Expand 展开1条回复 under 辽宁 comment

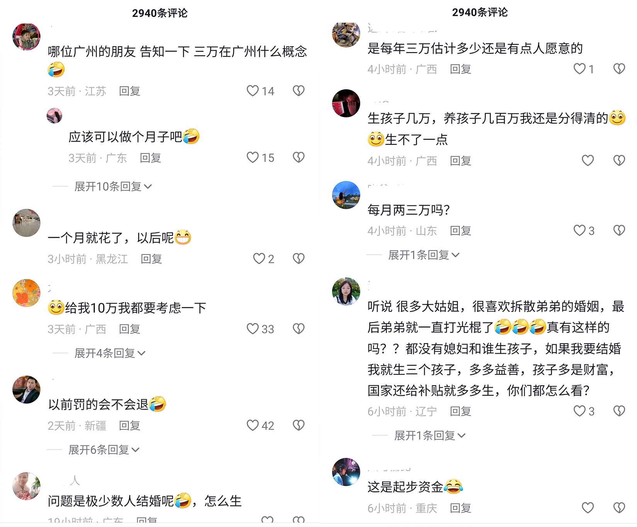click(430, 435)
